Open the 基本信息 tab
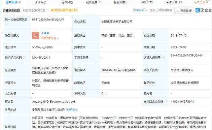The image size is (212, 130). [14, 2]
